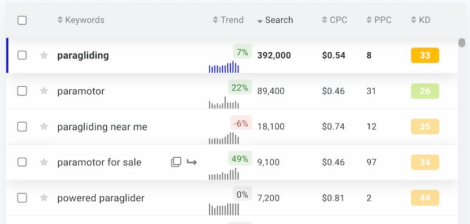Copy the paramotor for sale keyword
This screenshot has width=470, height=224.
[x=176, y=162]
